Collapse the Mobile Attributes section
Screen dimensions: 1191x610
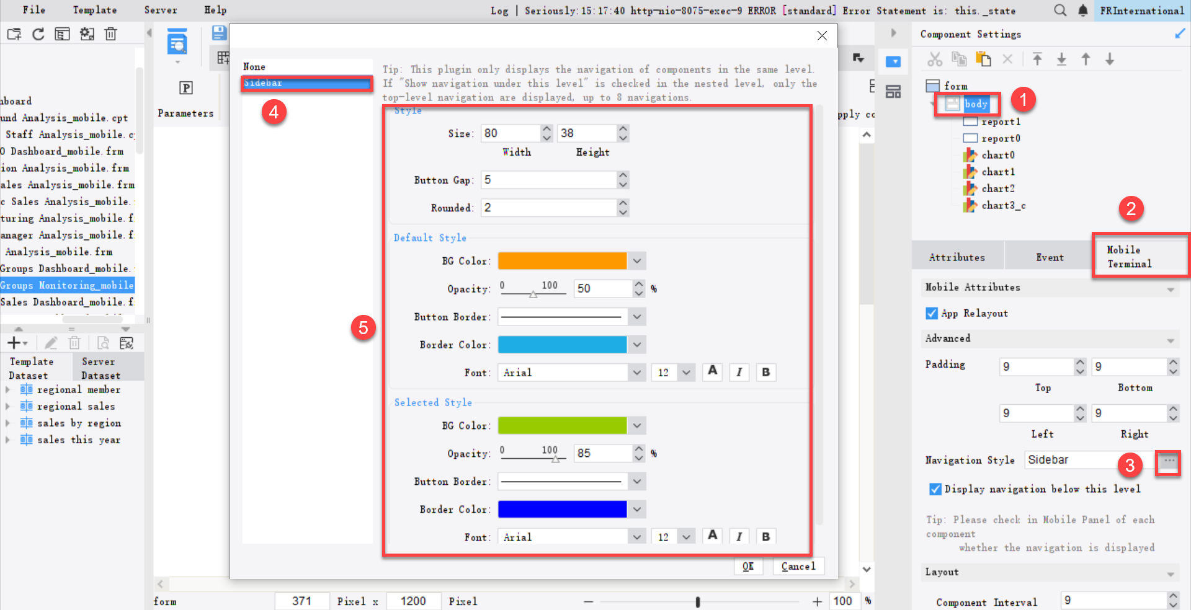(x=1171, y=289)
